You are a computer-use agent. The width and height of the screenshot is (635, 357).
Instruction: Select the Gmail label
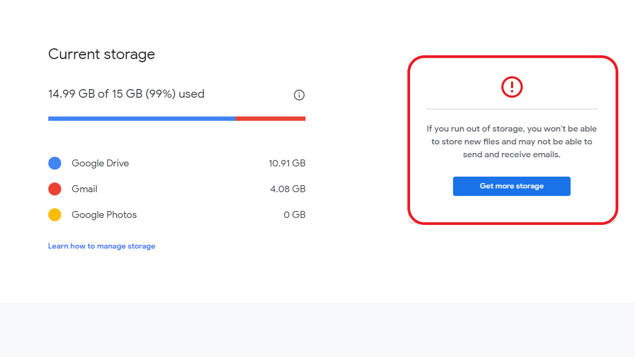[84, 189]
